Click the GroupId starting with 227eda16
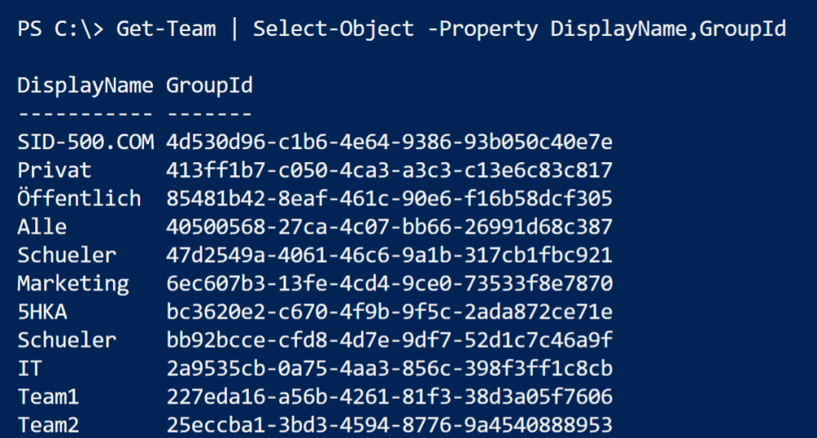The height and width of the screenshot is (438, 817). 389,397
